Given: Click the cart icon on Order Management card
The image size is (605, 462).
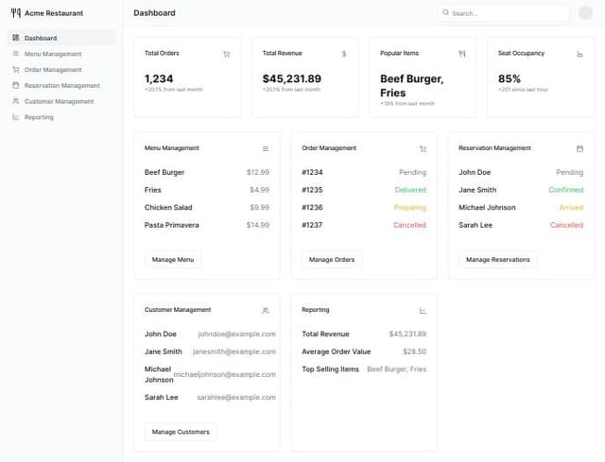Looking at the screenshot, I should pos(423,149).
